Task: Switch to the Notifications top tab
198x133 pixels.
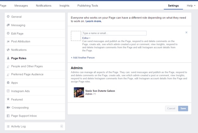Action: pyautogui.click(x=43, y=6)
